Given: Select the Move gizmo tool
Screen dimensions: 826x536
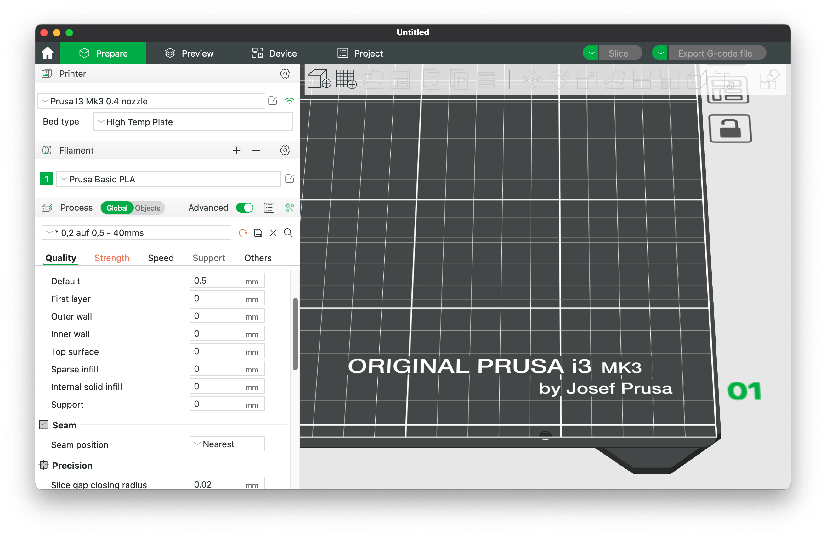Looking at the screenshot, I should 532,79.
